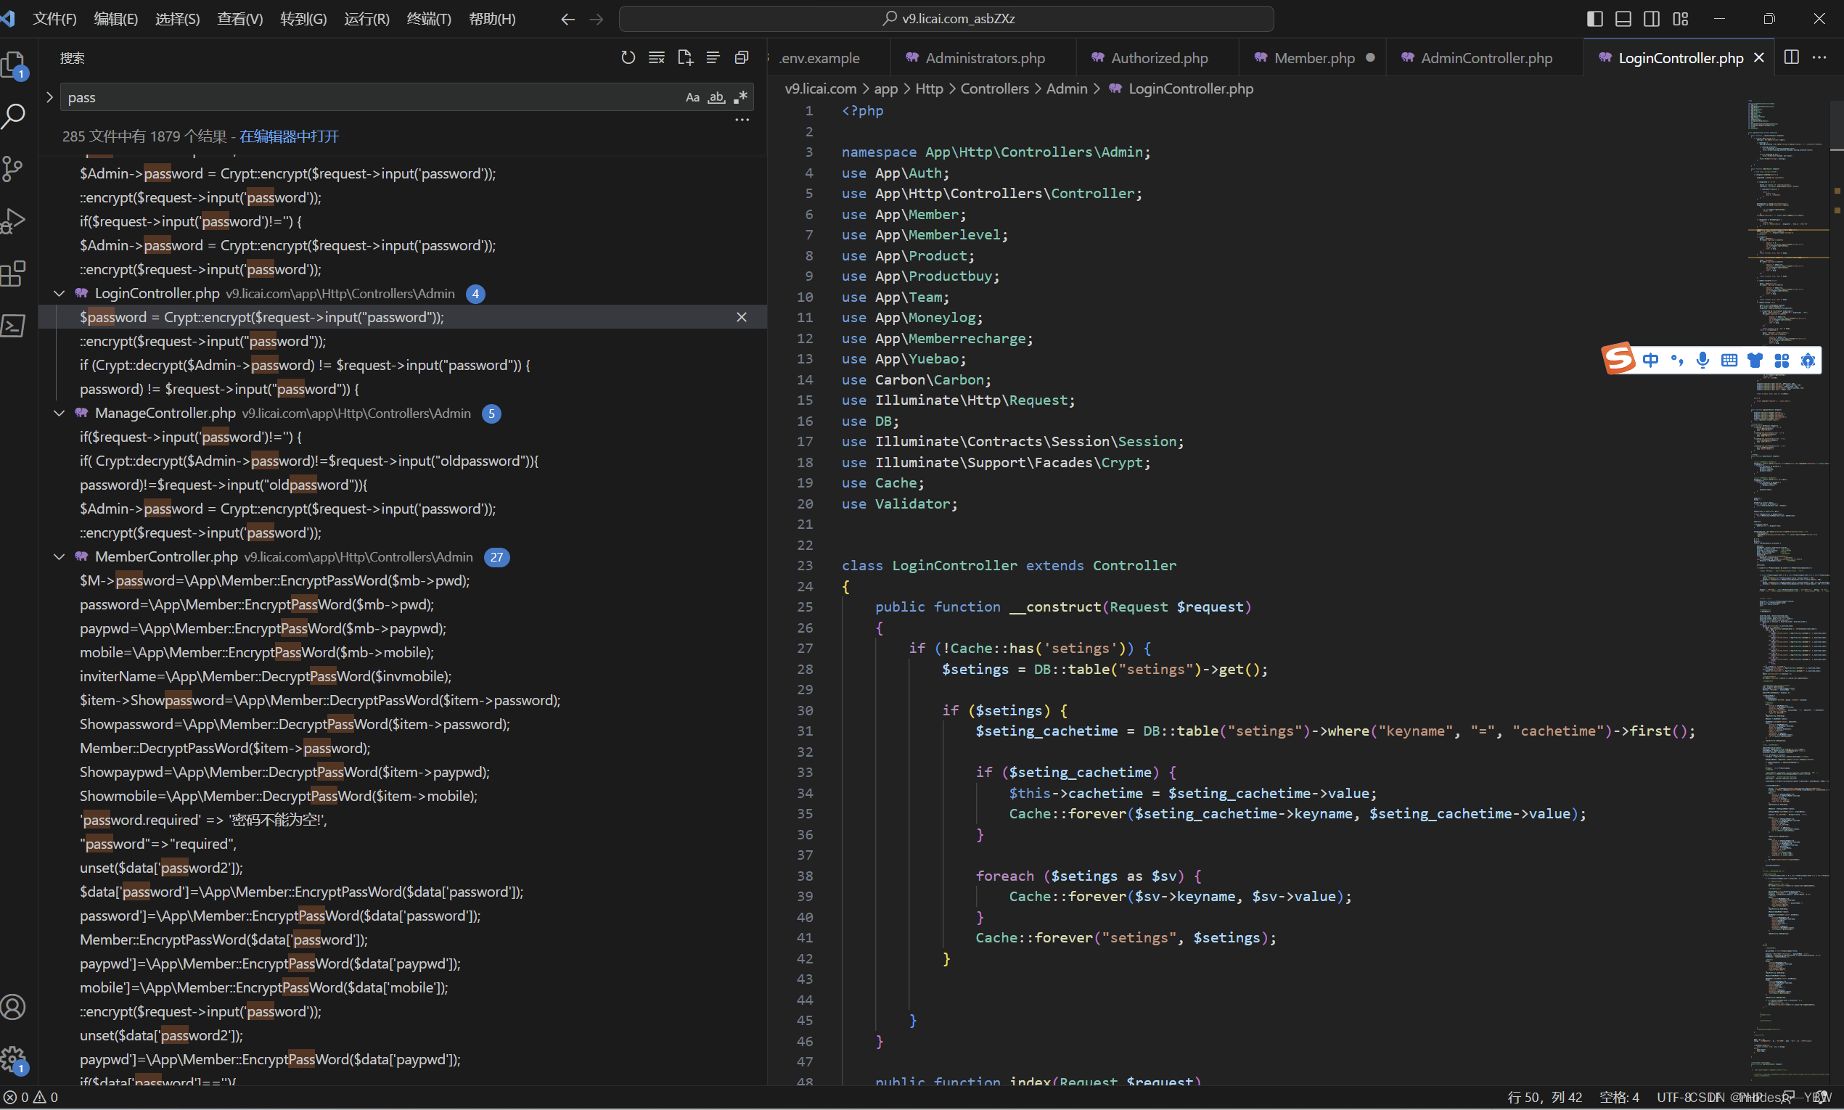Toggle Match Whole Word option

coord(716,97)
